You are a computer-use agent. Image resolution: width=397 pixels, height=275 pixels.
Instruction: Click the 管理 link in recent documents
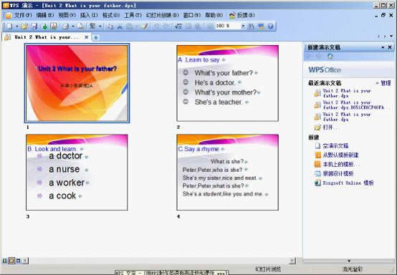click(x=386, y=83)
